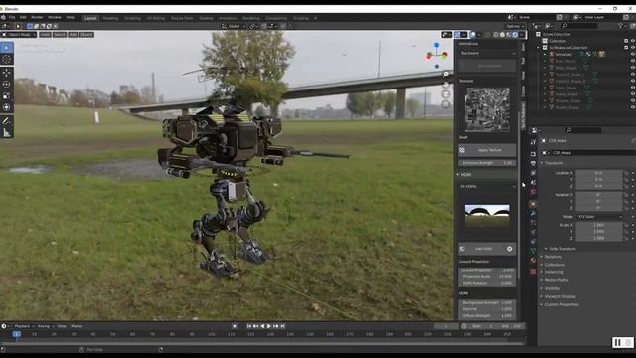
Task: Open the rotation Mode XYZ Euler dropdown
Action: point(599,217)
